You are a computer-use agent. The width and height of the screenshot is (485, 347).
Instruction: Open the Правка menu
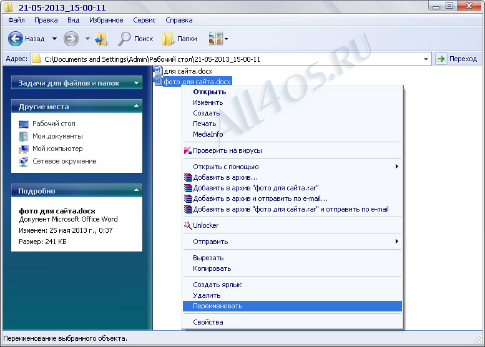46,20
